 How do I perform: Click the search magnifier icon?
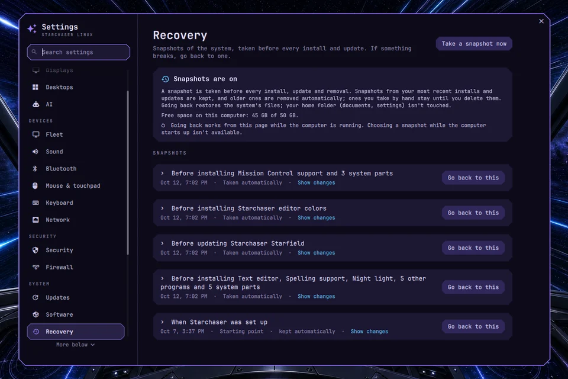34,52
